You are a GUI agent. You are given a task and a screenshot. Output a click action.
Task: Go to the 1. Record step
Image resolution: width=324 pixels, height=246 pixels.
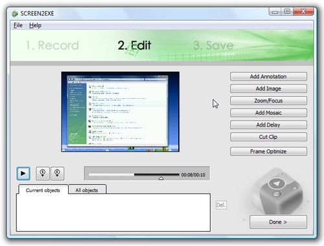pyautogui.click(x=52, y=45)
